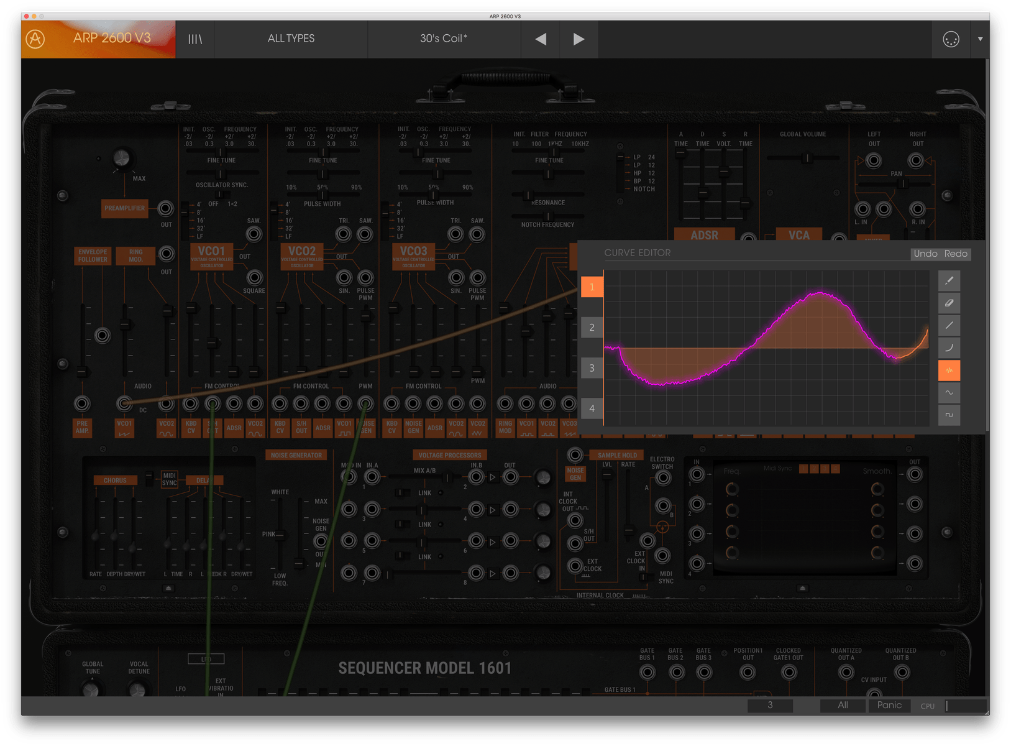Choose the curved line tool
The height and width of the screenshot is (746, 1011).
point(949,348)
